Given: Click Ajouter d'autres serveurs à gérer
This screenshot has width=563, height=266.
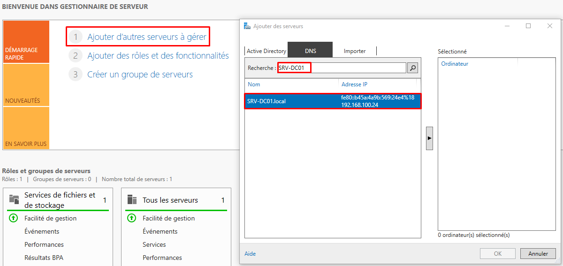Looking at the screenshot, I should (x=146, y=37).
